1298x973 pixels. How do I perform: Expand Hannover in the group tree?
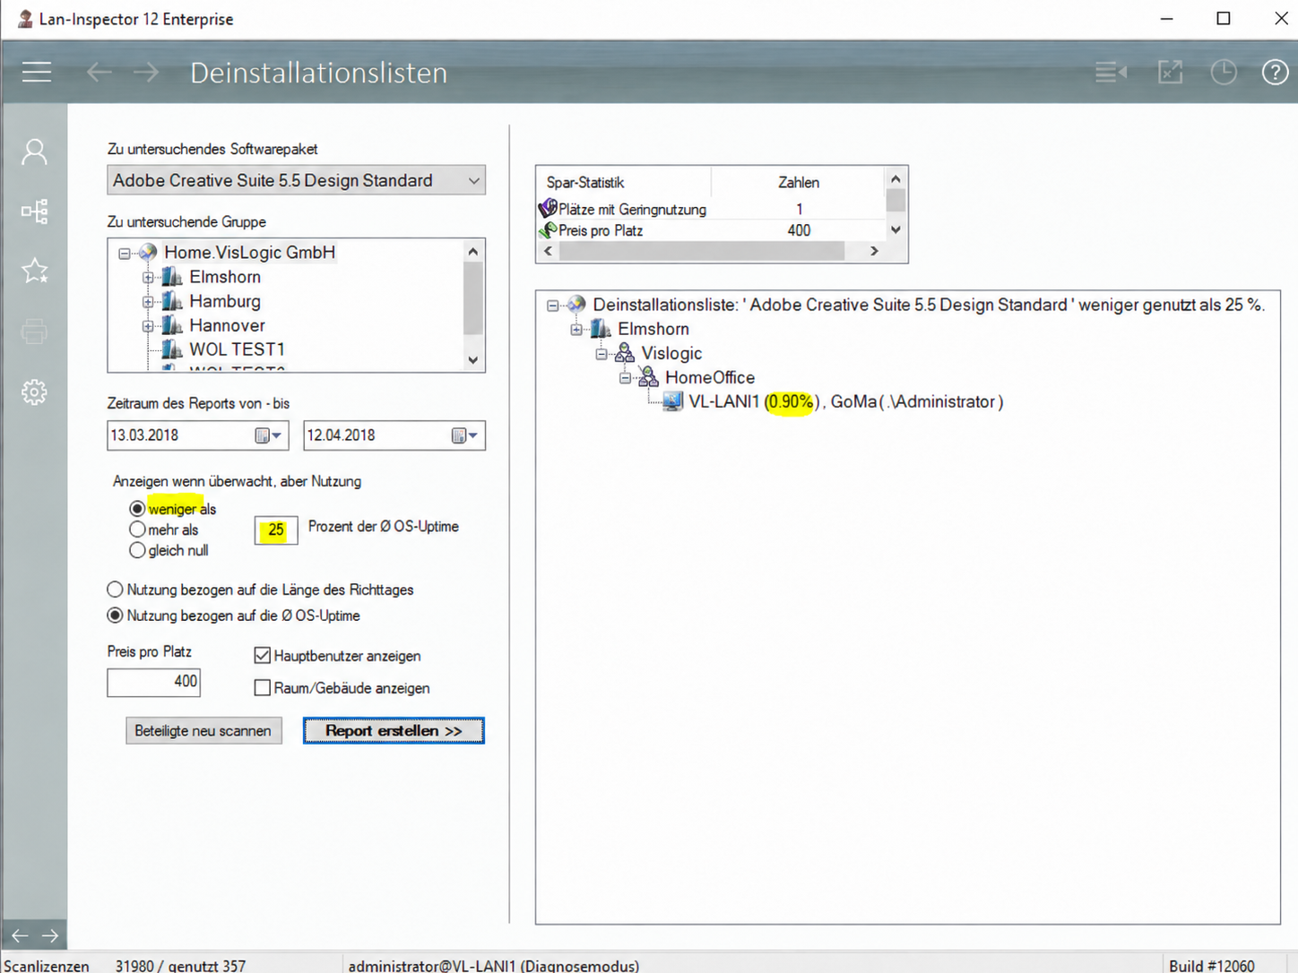[x=148, y=326]
